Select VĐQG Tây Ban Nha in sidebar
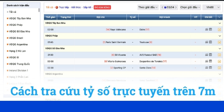Screen dimensions: 224x112 coord(20,18)
